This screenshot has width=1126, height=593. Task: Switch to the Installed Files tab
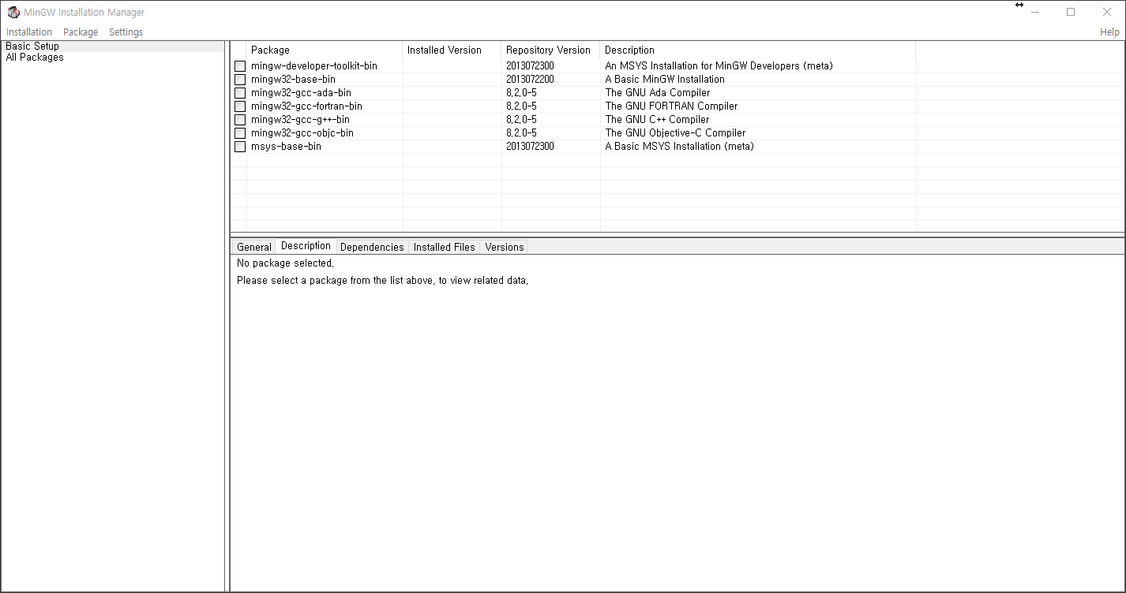pyautogui.click(x=444, y=247)
